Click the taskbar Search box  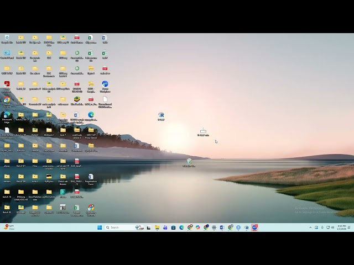118,227
